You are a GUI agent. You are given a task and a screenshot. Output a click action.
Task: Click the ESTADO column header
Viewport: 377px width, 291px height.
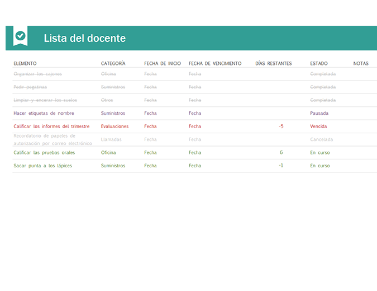[x=319, y=63]
